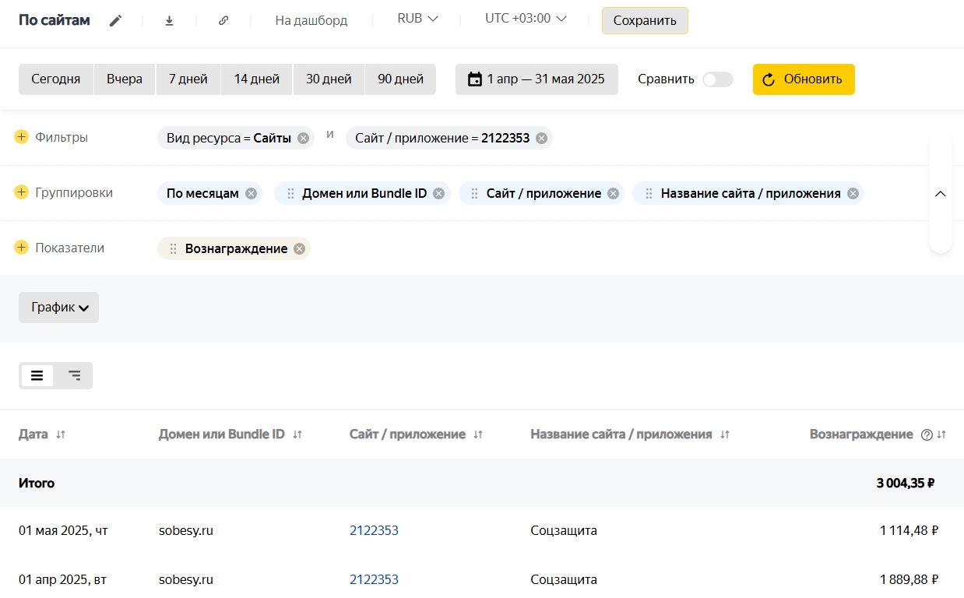Select the 7 дней period tab
Screen dimensions: 964x598
click(x=188, y=79)
